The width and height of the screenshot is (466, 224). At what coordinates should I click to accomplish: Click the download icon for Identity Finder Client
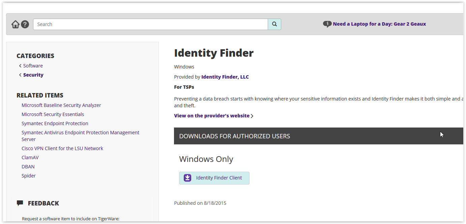(187, 178)
